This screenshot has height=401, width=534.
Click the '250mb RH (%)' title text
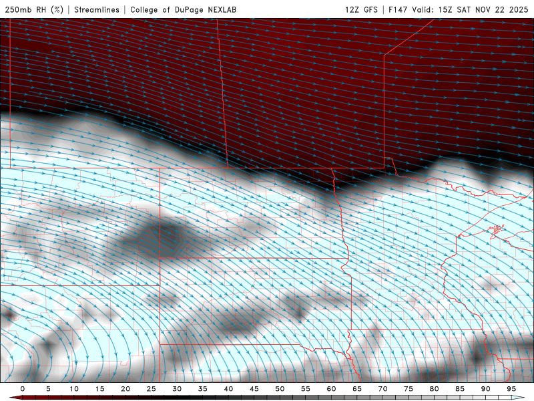[x=34, y=9]
